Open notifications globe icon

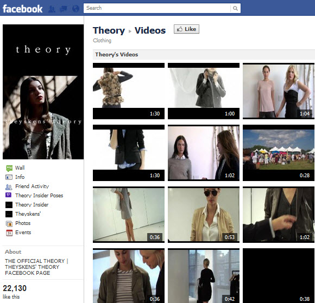click(75, 9)
